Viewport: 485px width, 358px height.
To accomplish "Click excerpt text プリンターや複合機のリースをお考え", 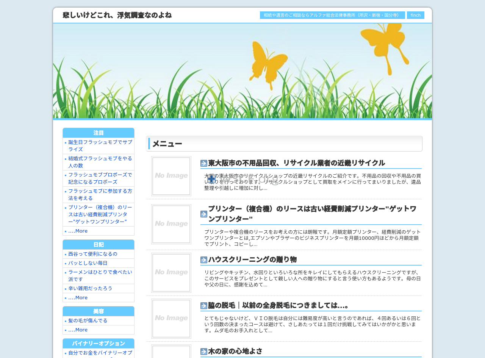I will [x=313, y=238].
